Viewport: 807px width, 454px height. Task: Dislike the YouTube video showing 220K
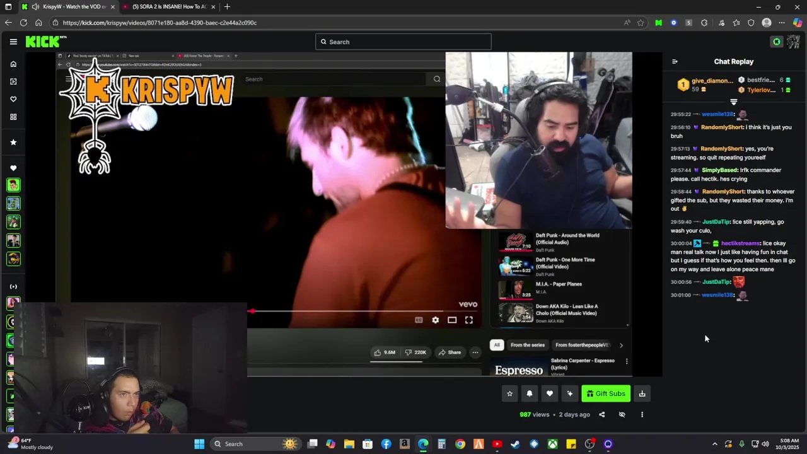[415, 352]
